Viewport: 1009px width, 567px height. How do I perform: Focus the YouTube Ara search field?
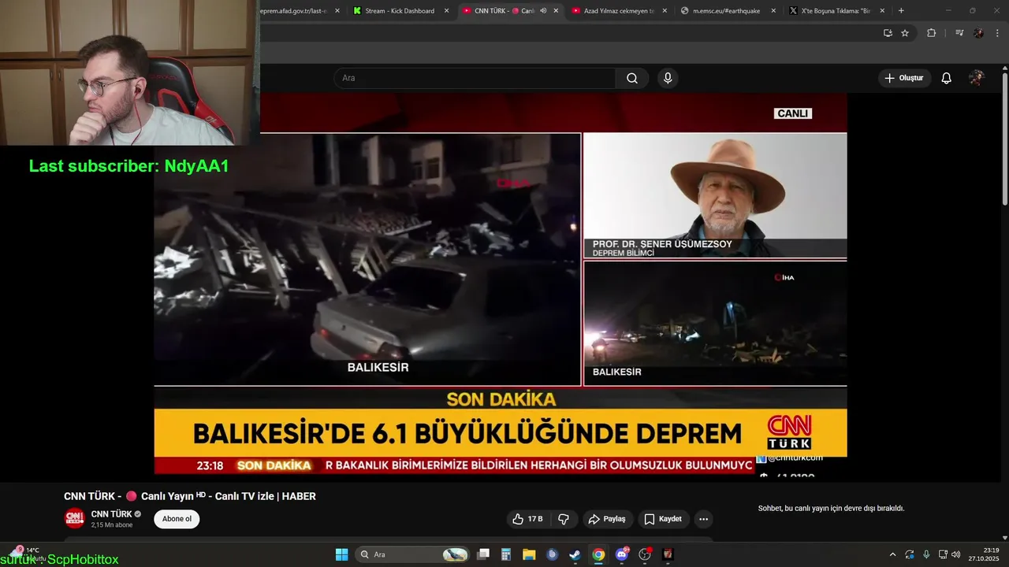475,78
